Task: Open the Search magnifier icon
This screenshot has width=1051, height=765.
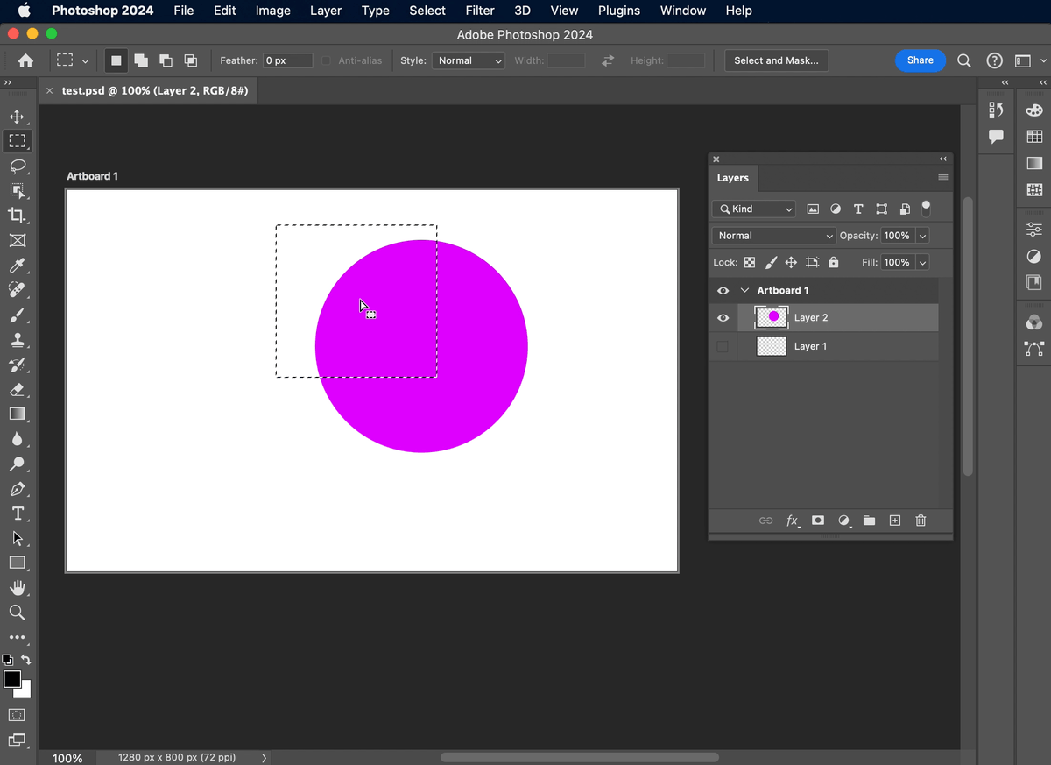Action: click(964, 60)
